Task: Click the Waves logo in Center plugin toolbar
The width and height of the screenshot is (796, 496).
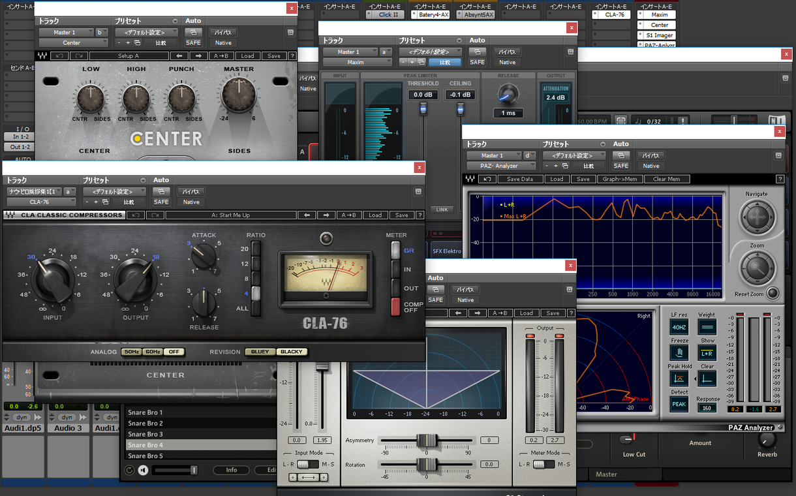Action: [42, 56]
